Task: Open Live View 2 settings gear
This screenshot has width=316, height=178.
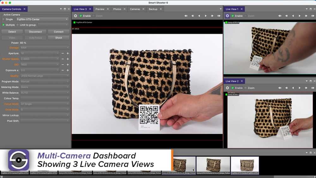Action: [x=227, y=88]
